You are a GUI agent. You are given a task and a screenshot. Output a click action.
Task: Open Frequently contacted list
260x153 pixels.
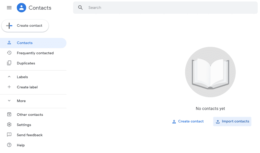(35, 53)
